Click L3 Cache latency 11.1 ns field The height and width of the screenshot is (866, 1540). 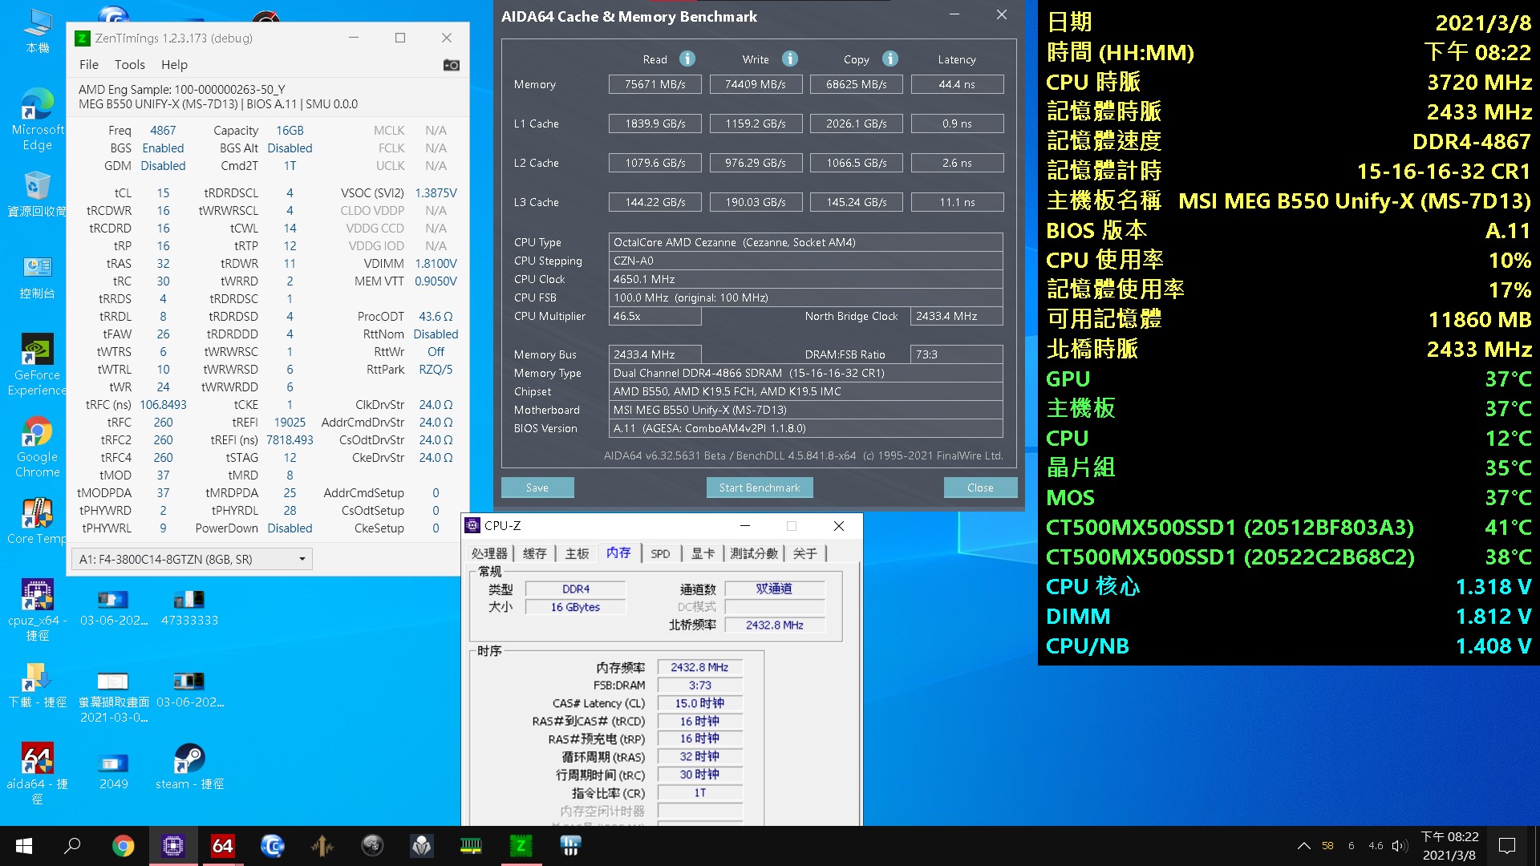[x=957, y=202]
